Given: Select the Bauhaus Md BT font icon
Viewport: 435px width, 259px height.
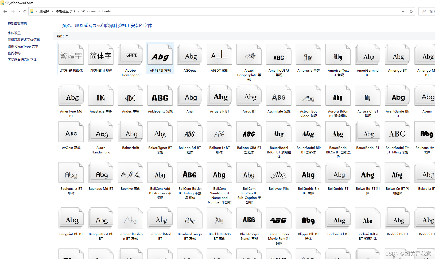Looking at the screenshot, I should [x=101, y=173].
